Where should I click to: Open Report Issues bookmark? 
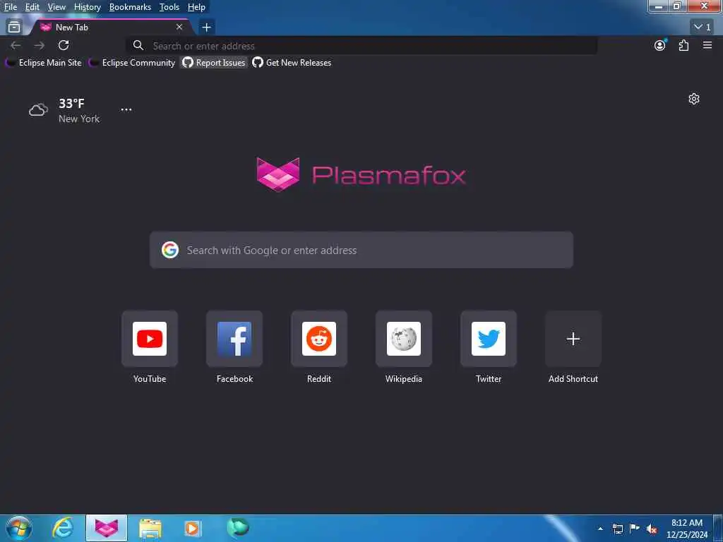[x=214, y=63]
